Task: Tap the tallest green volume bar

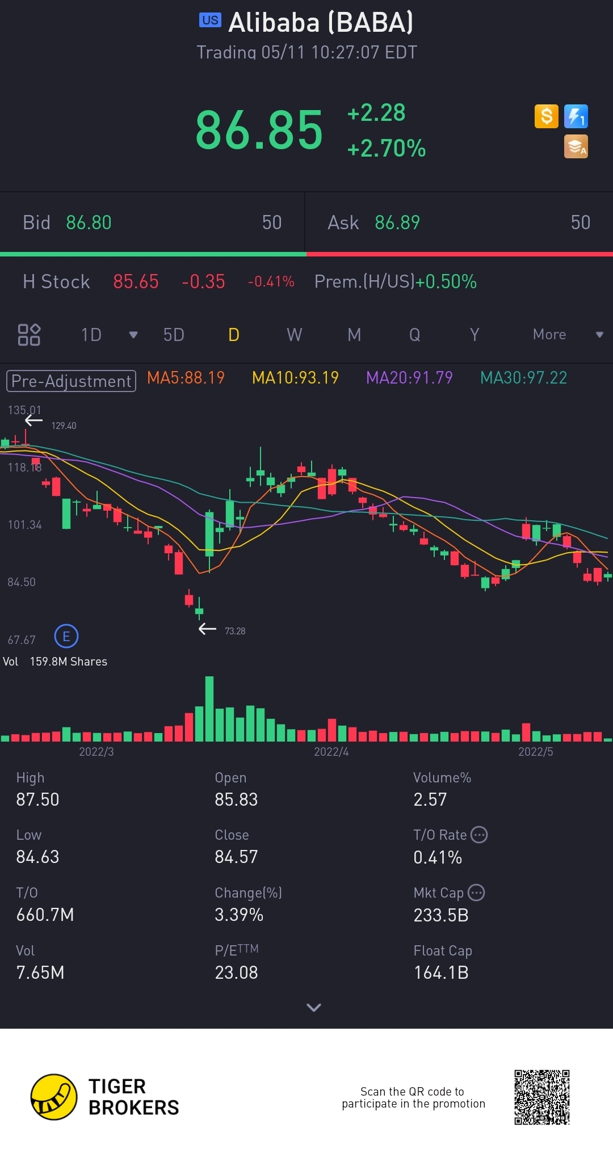Action: click(209, 709)
